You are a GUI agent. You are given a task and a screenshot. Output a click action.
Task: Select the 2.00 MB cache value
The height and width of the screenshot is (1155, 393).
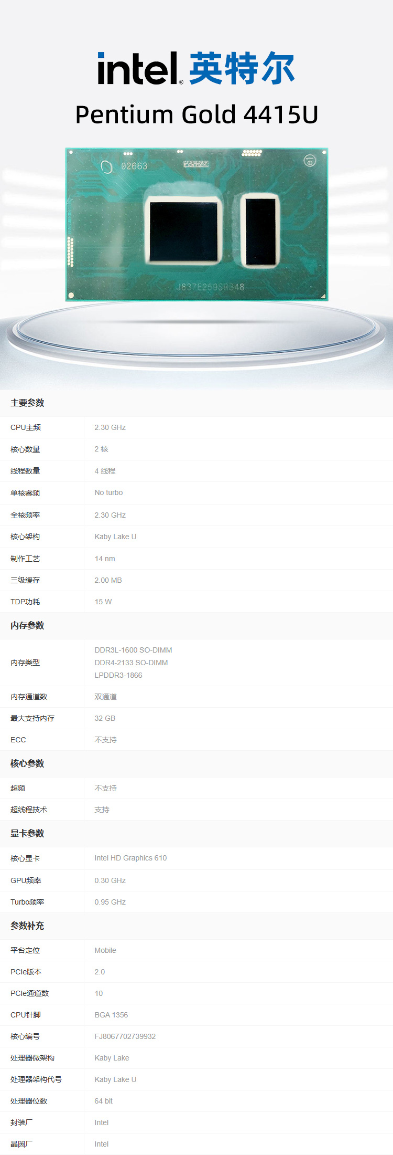108,580
